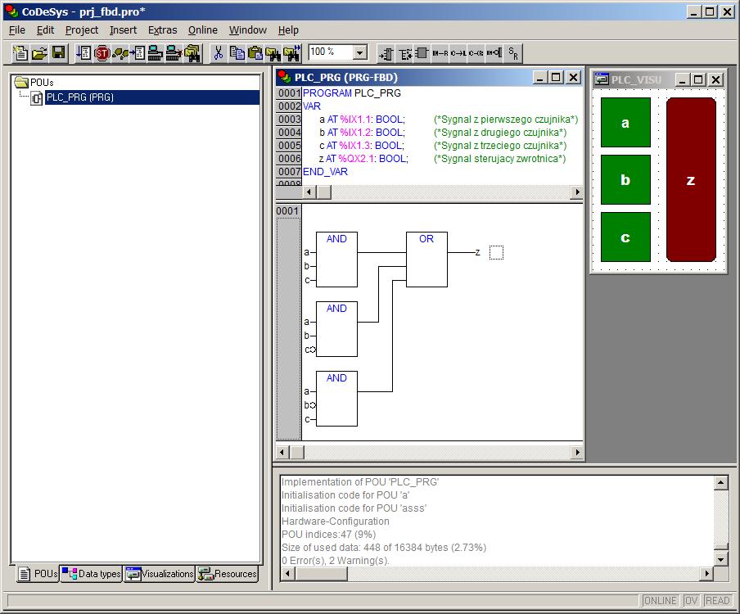Click the right arrow of the declaration editor scrollbar
This screenshot has height=614, width=740.
pos(577,192)
